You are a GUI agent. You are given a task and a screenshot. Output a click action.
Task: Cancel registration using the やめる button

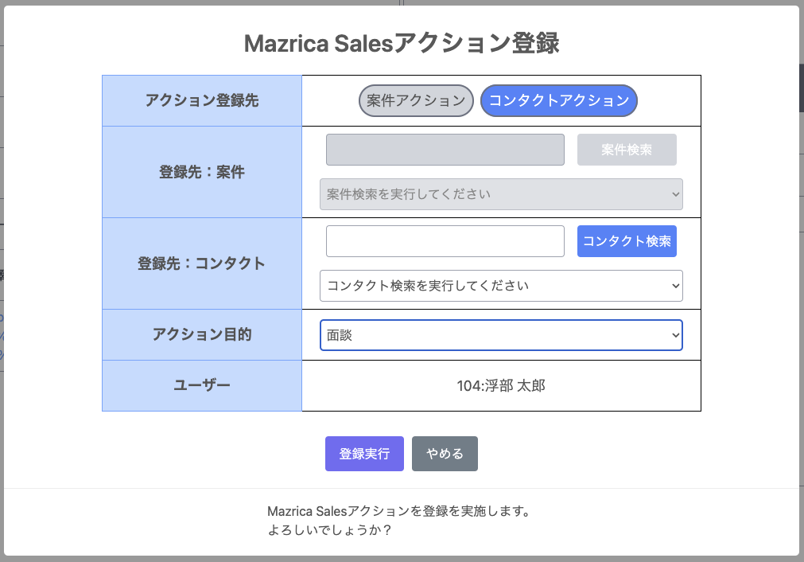(x=445, y=453)
